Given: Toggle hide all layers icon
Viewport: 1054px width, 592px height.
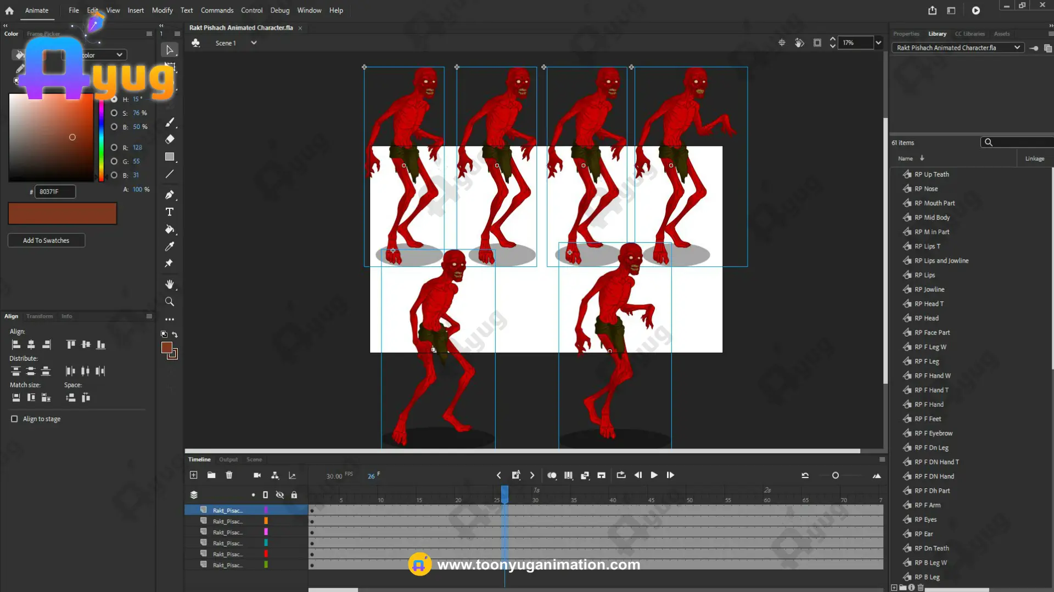Looking at the screenshot, I should point(279,495).
